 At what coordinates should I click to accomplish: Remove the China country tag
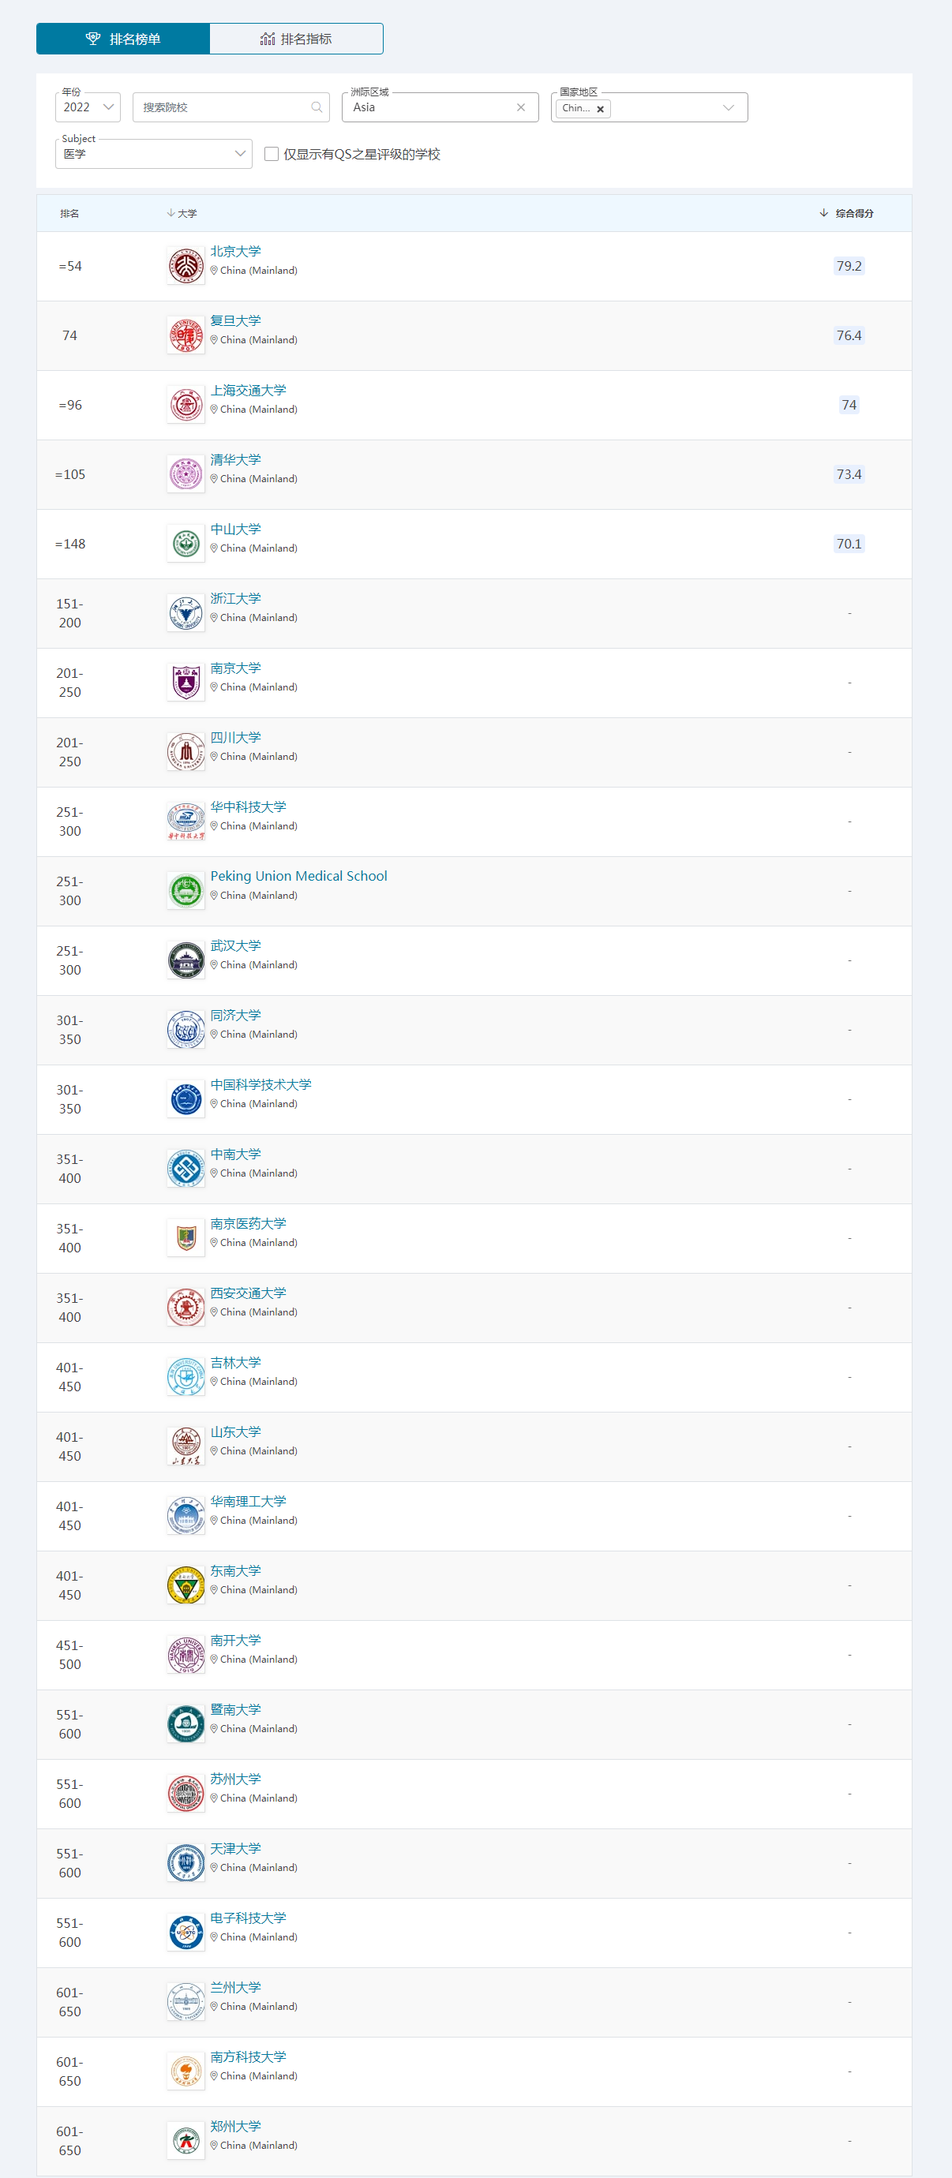tap(600, 109)
